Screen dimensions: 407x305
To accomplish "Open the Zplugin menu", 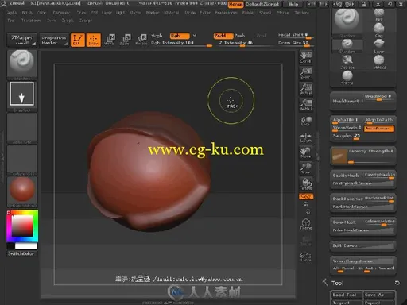I will (68, 21).
